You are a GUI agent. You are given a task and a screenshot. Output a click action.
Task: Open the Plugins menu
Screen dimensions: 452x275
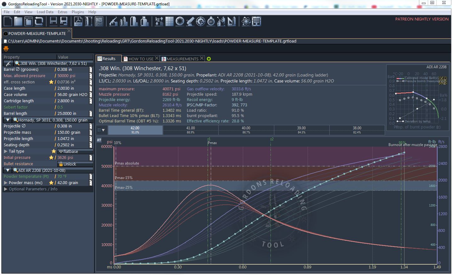click(x=78, y=12)
